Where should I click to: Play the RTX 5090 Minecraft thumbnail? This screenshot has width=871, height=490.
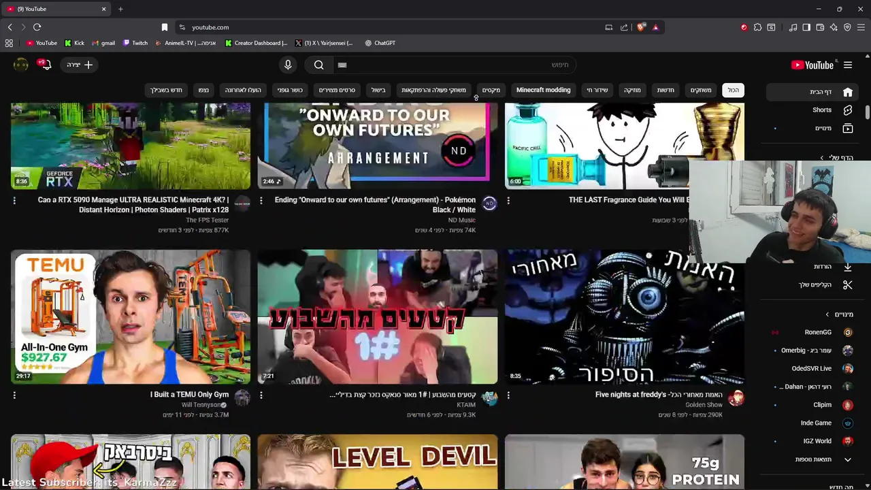[131, 146]
